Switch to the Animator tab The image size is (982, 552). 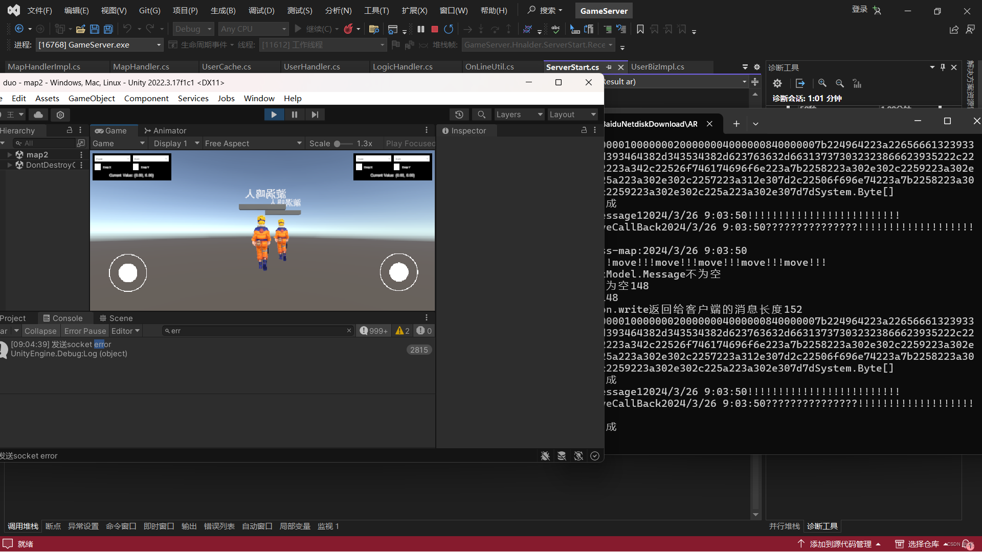point(165,130)
